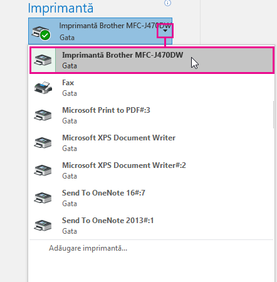Click the printer list vertical scrollbar

click(274, 115)
